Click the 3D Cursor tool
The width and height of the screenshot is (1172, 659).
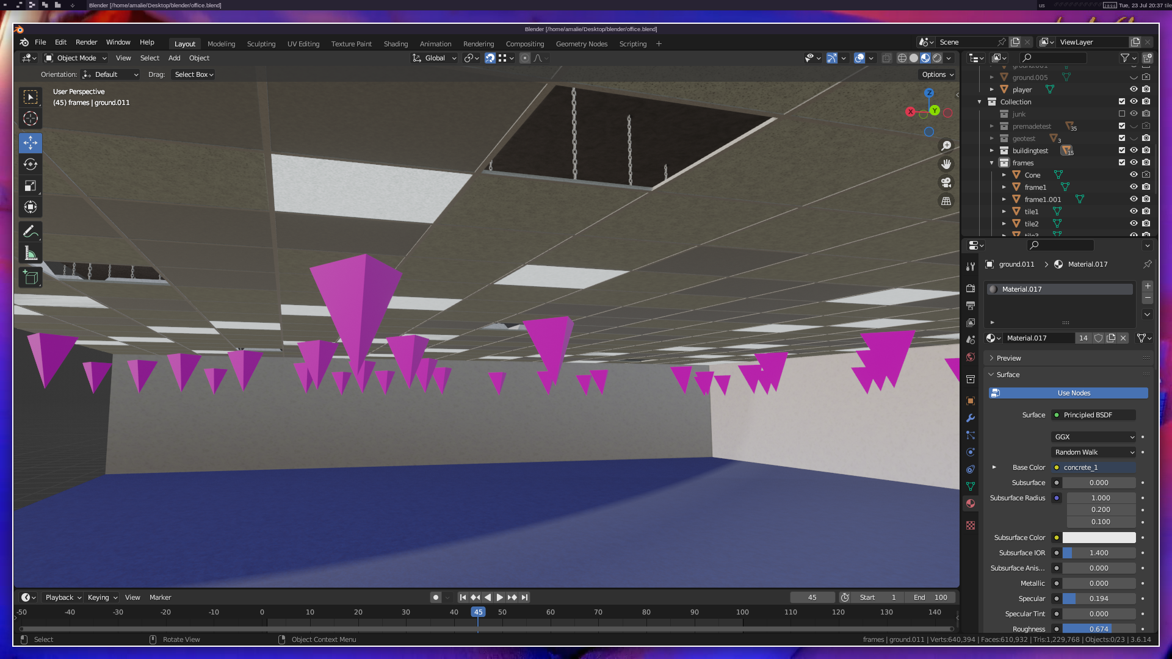31,118
